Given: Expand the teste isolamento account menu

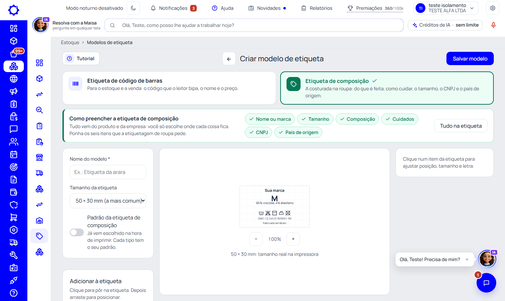Looking at the screenshot, I should (446, 8).
